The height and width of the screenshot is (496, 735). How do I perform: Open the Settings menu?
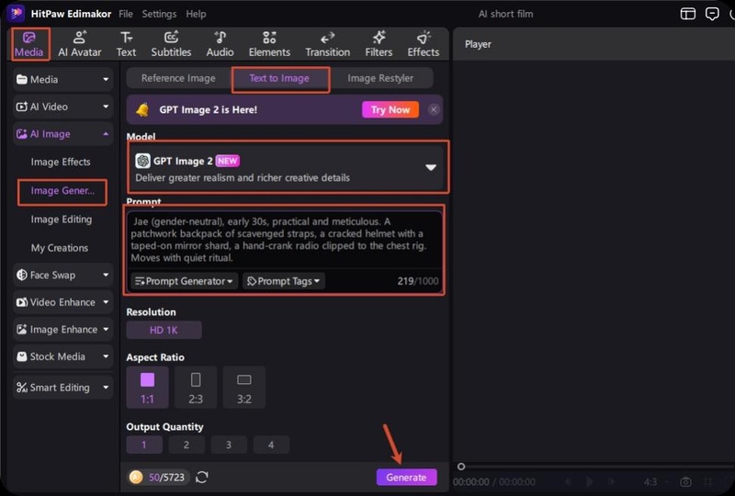tap(159, 14)
